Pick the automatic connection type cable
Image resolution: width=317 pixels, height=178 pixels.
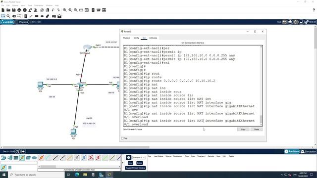(41, 158)
